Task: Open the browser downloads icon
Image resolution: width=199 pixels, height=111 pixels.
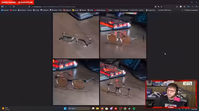Action: click(177, 6)
